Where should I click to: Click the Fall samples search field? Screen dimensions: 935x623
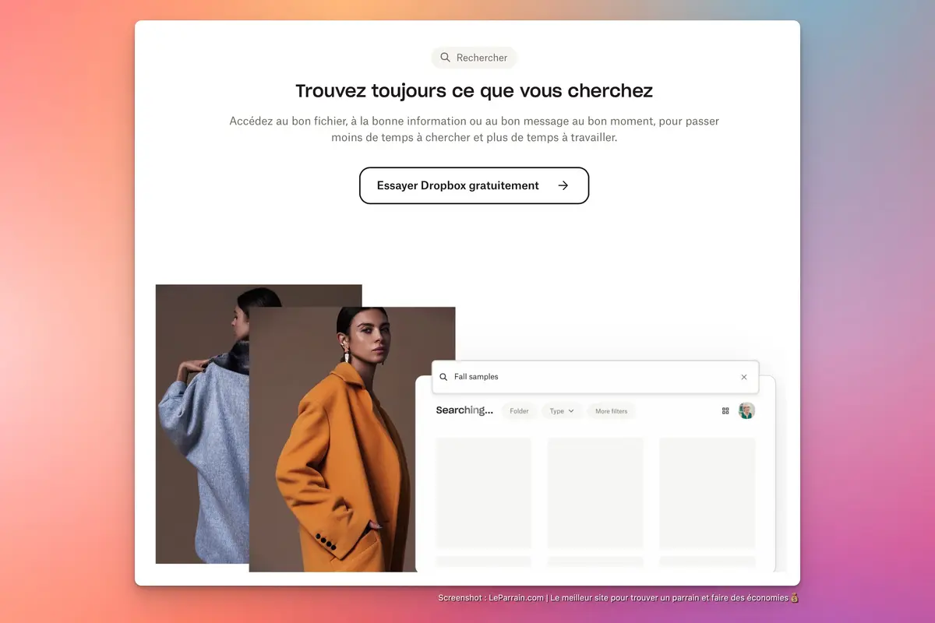595,377
